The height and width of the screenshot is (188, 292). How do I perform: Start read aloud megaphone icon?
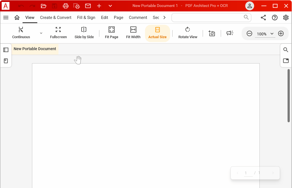230,33
